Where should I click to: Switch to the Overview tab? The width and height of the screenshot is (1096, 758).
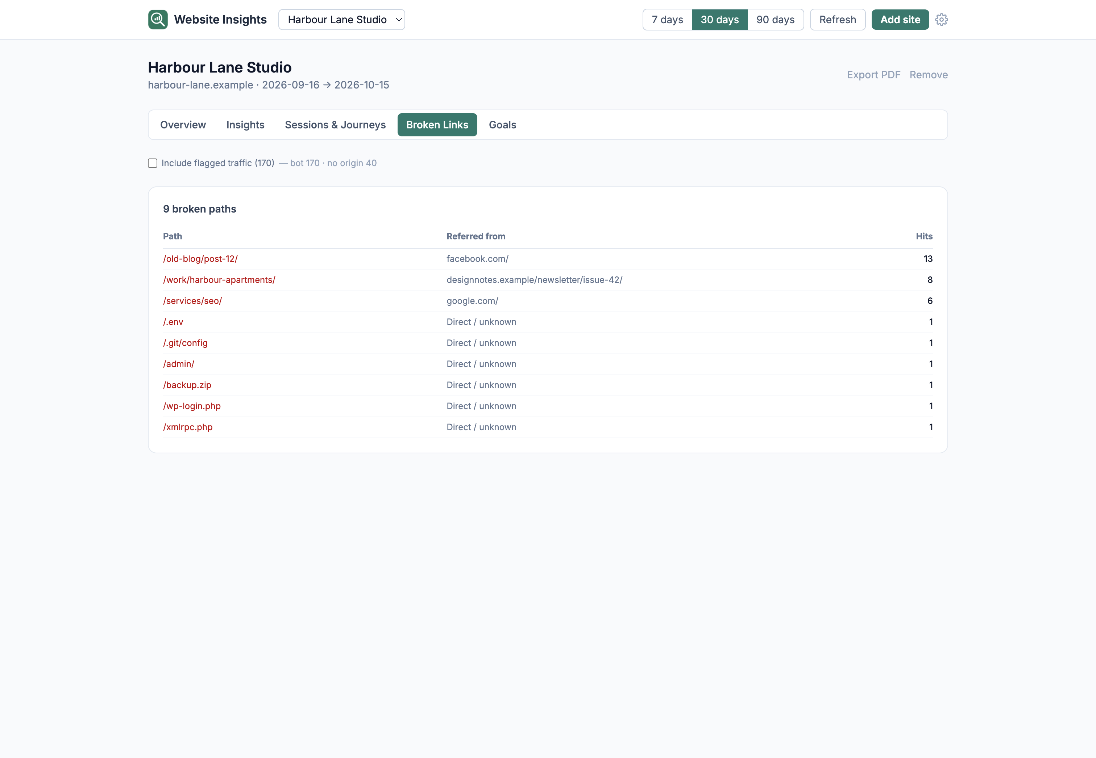click(x=183, y=125)
